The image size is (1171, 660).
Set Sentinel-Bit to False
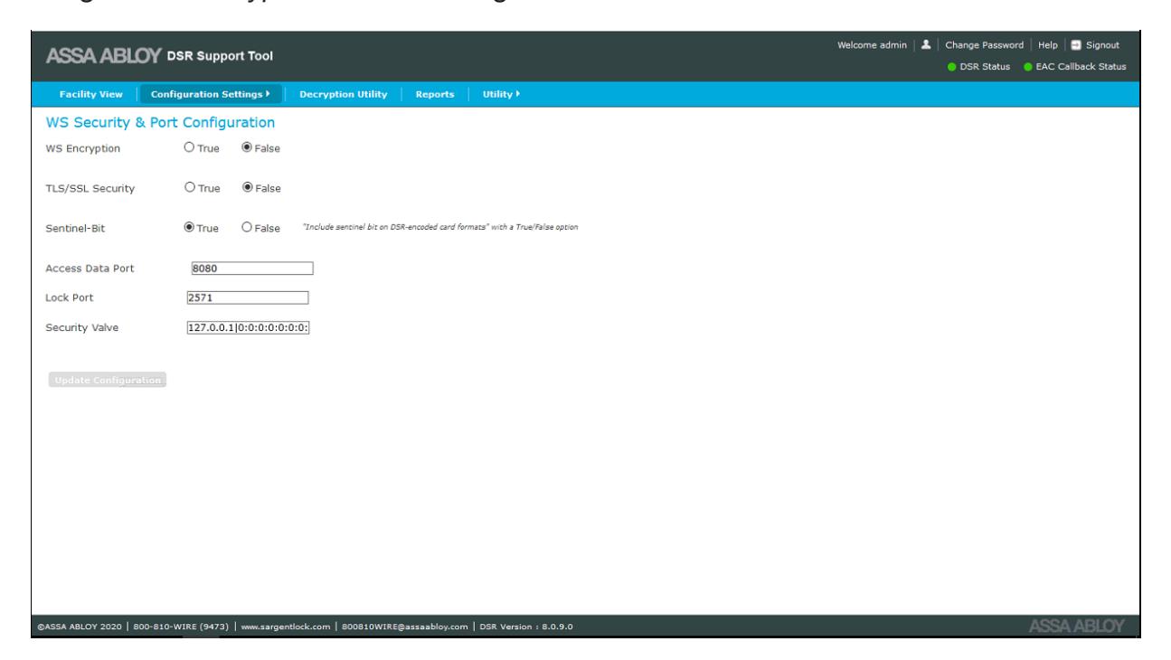247,228
